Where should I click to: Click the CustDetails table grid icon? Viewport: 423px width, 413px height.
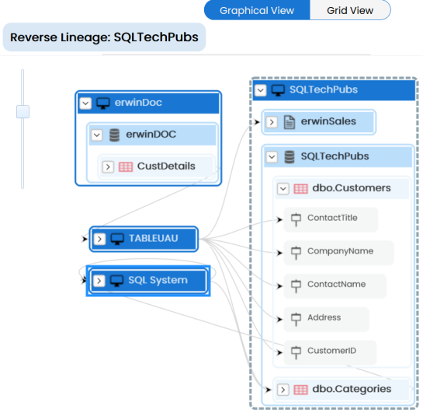(126, 166)
